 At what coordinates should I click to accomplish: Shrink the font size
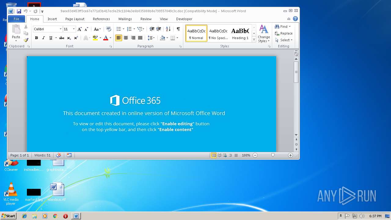[86, 29]
